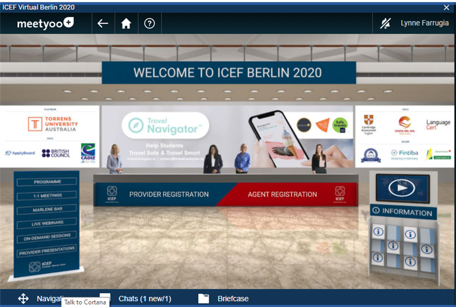Open Lynne Farrugia user profile
This screenshot has width=456, height=307.
pos(424,23)
